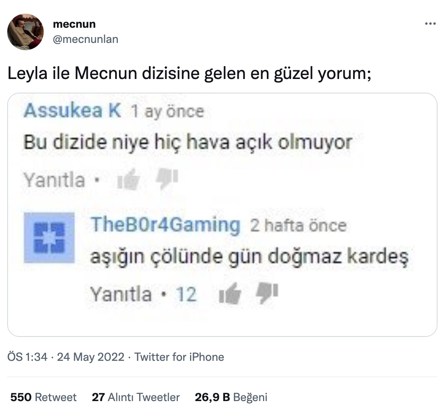Open the mecnun display name link
Screen dimensions: 447x414
[x=74, y=24]
